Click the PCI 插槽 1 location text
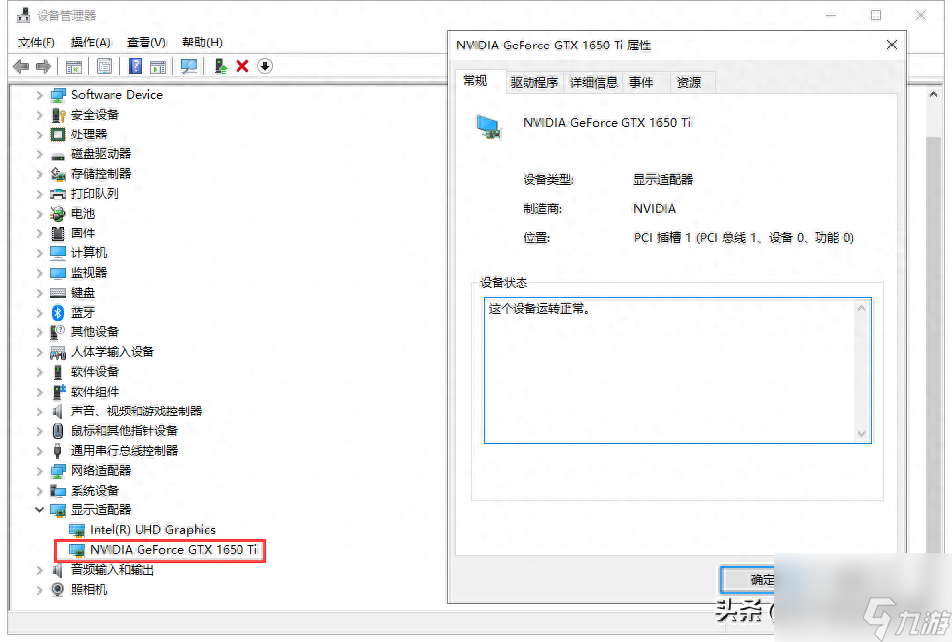The image size is (952, 642). pos(744,237)
